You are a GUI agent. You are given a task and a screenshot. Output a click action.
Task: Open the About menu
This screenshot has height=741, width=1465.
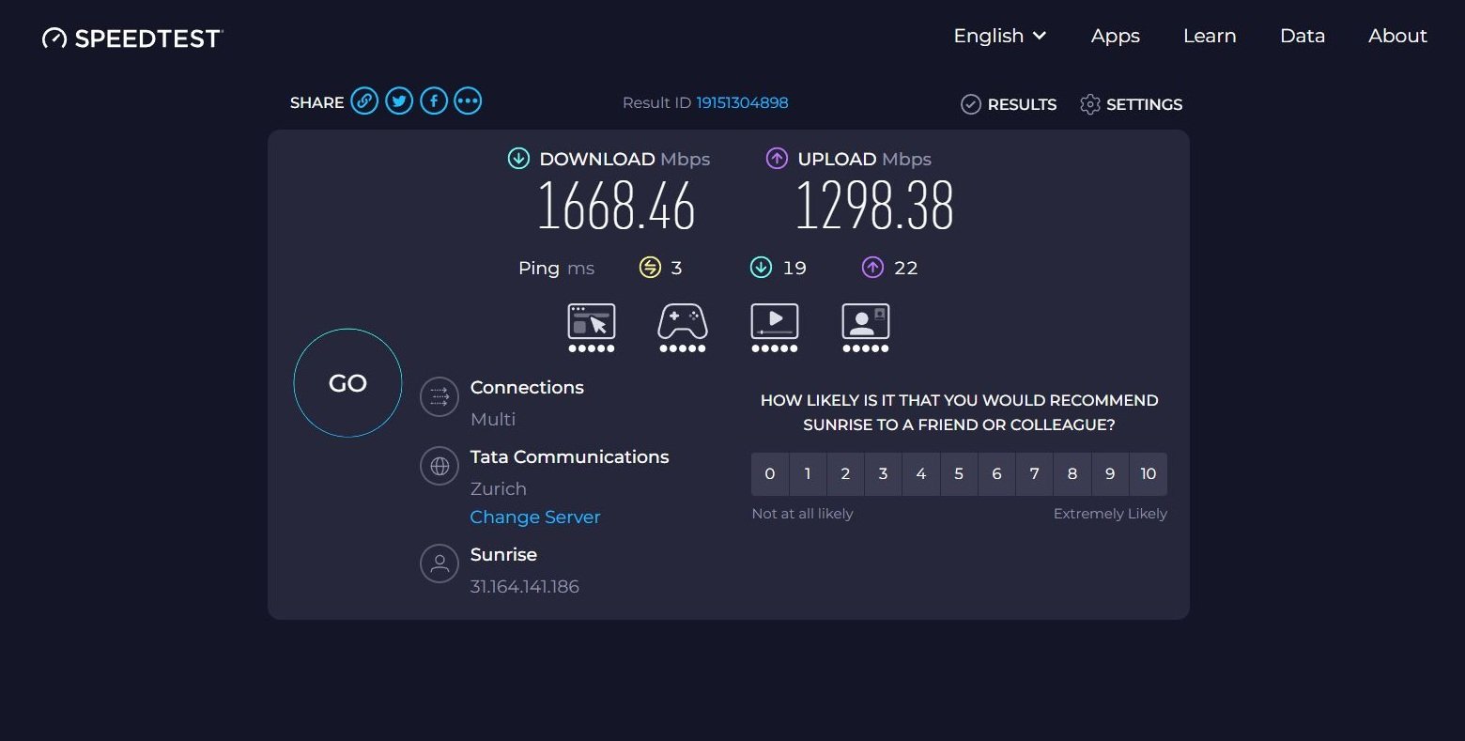(1397, 36)
